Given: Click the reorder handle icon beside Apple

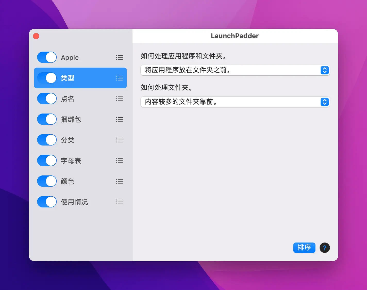Looking at the screenshot, I should click(119, 58).
